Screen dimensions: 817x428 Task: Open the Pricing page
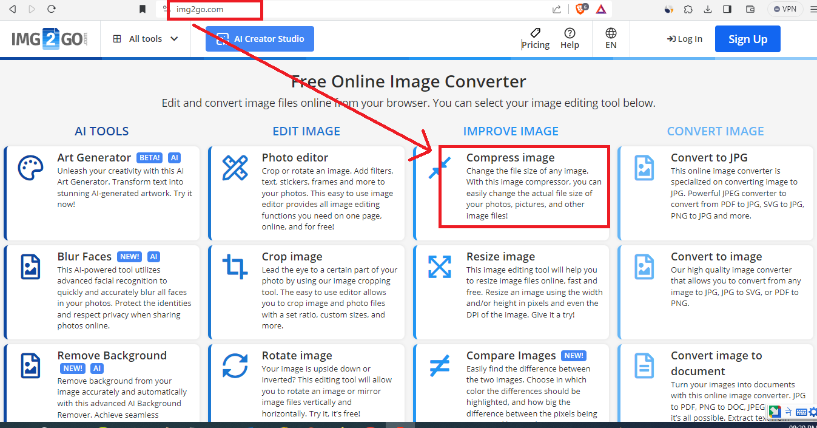(x=535, y=39)
